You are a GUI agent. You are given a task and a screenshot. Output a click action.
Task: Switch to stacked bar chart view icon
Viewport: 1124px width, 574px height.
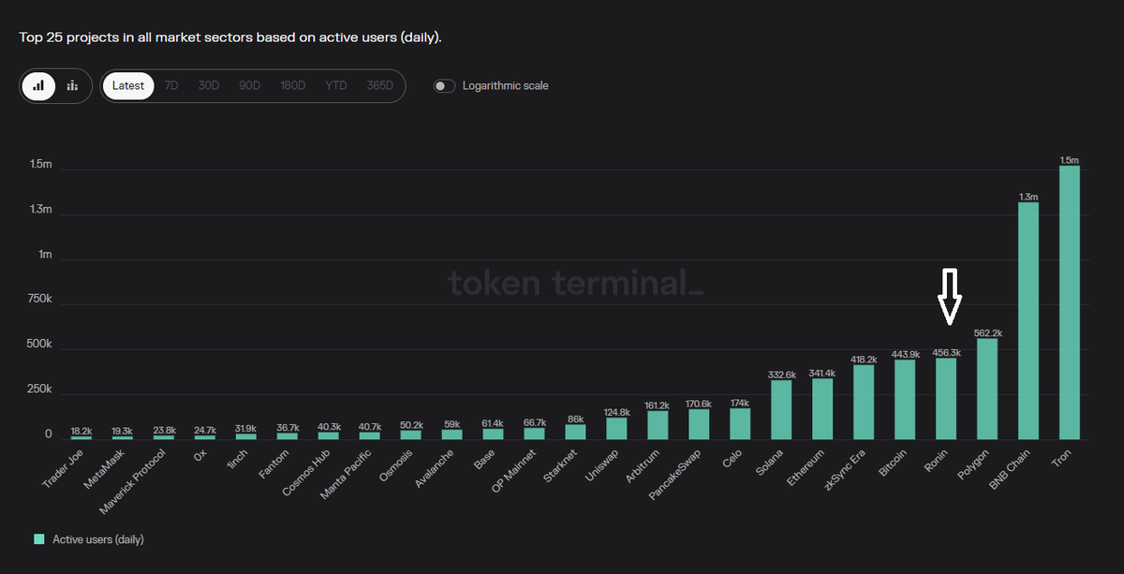point(72,85)
